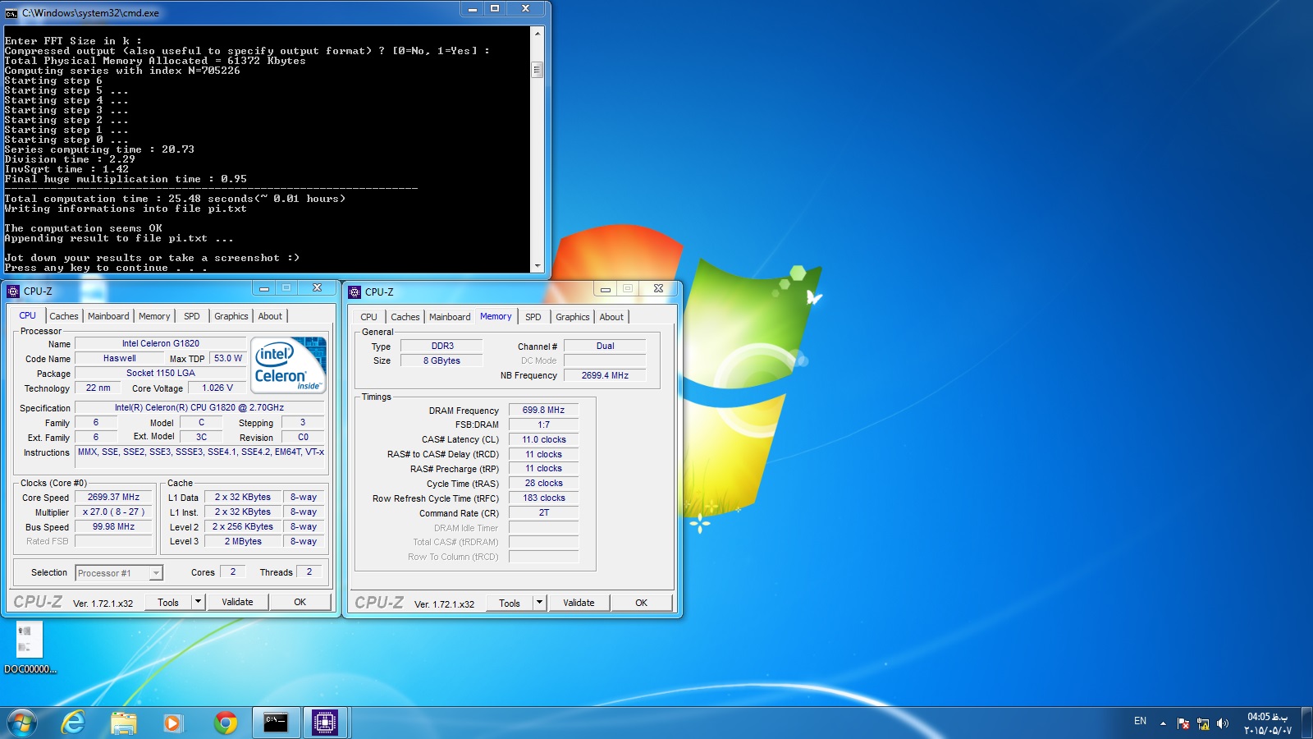Open Graphics tab in left CPU-Z
The width and height of the screenshot is (1313, 739).
pyautogui.click(x=231, y=316)
